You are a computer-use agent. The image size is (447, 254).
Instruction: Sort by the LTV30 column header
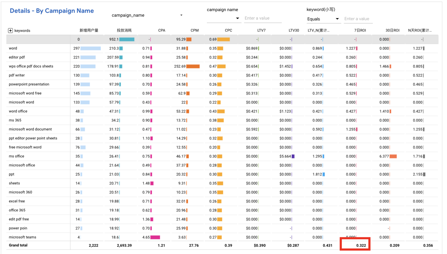(294, 30)
